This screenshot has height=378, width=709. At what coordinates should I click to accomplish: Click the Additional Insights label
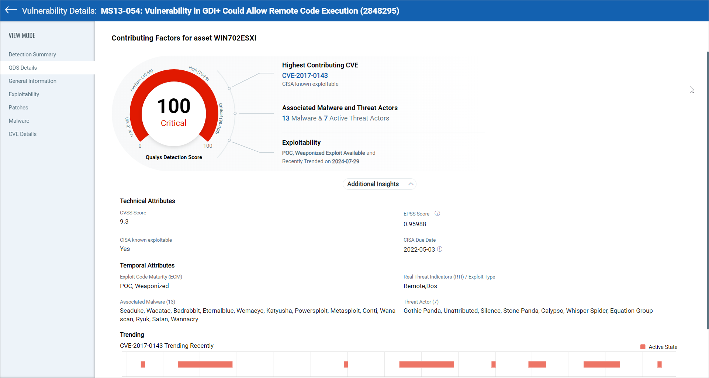click(x=373, y=184)
